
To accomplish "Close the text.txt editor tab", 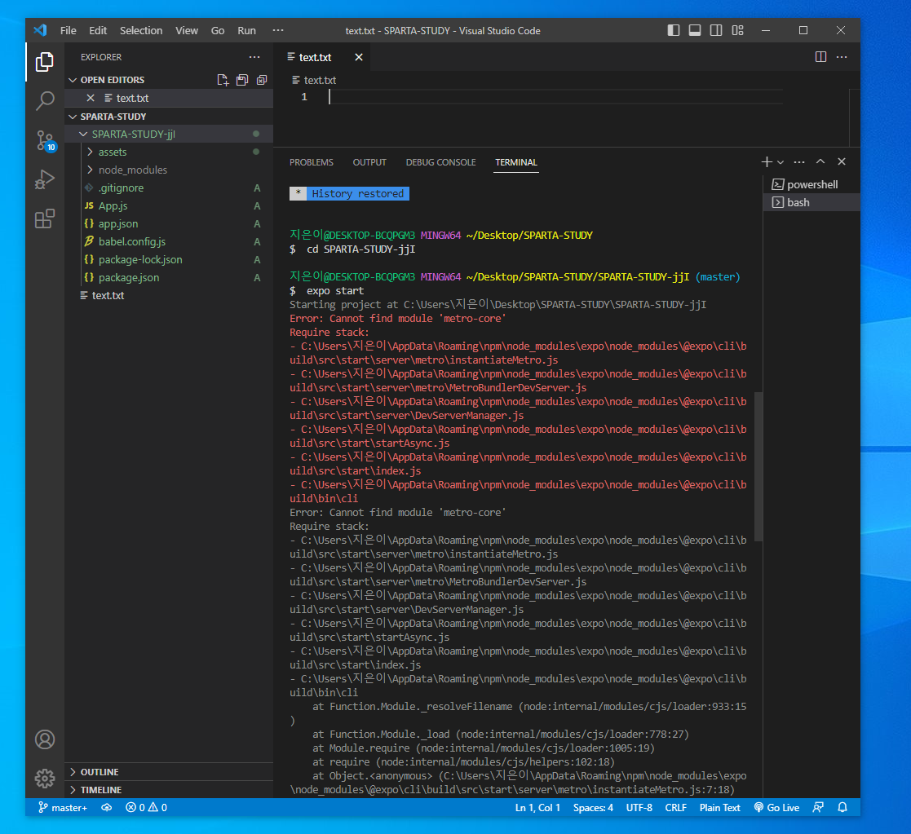I will [359, 57].
